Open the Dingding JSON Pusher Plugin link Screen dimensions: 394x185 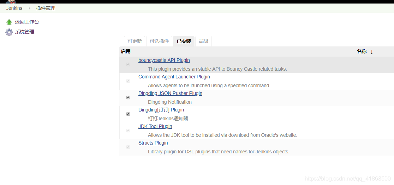pyautogui.click(x=171, y=93)
